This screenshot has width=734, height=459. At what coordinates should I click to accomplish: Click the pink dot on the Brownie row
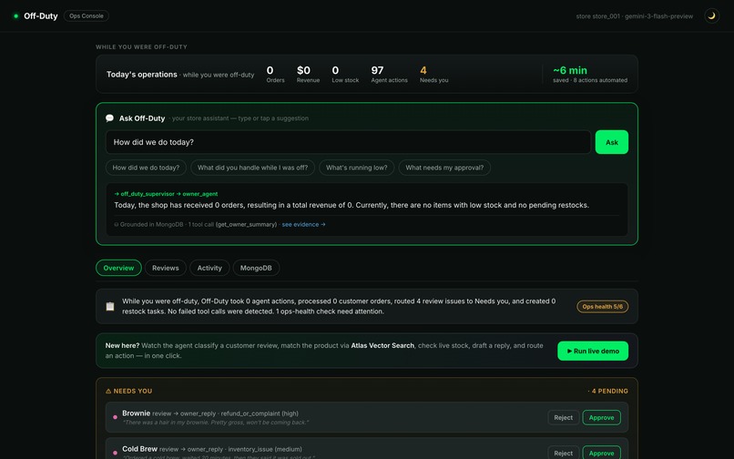(115, 417)
